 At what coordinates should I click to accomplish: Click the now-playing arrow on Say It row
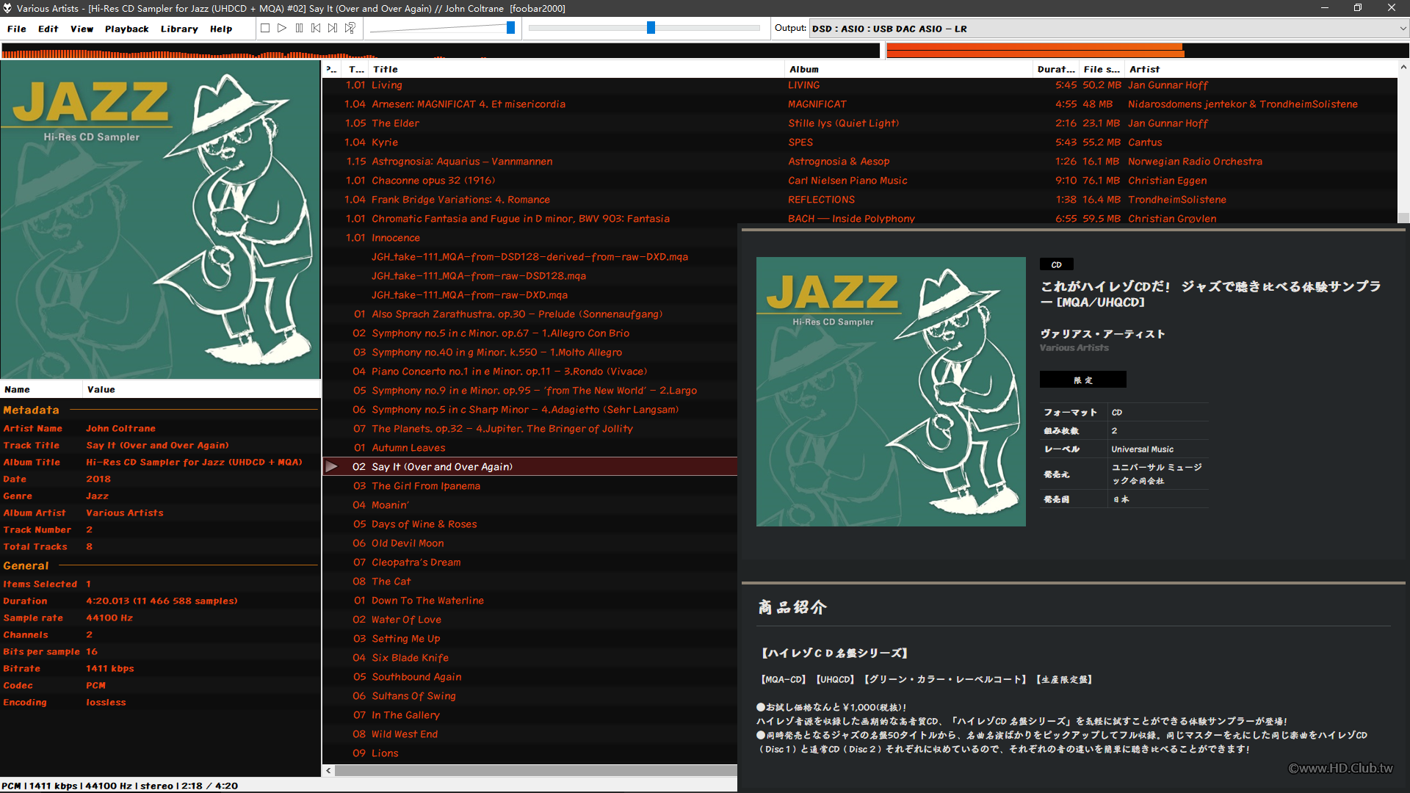pos(332,467)
